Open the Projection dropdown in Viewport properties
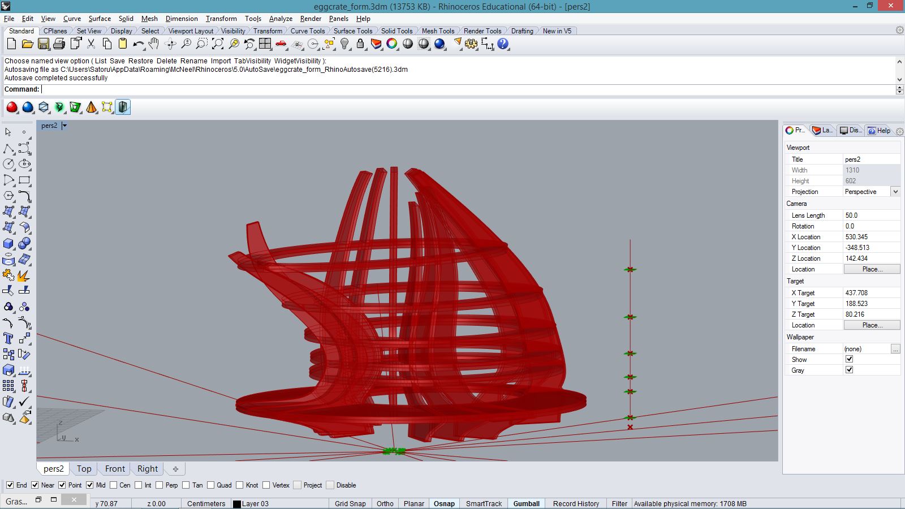 [x=895, y=192]
